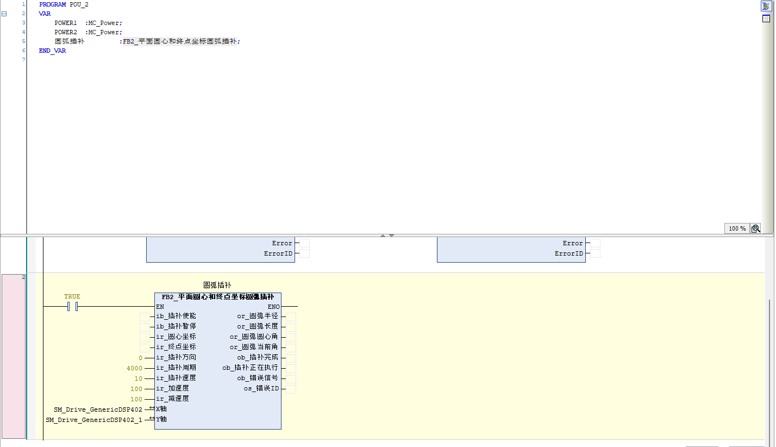Click empty input box for ir_圆心坐标
Screen dimensions: 776x447
[145, 337]
